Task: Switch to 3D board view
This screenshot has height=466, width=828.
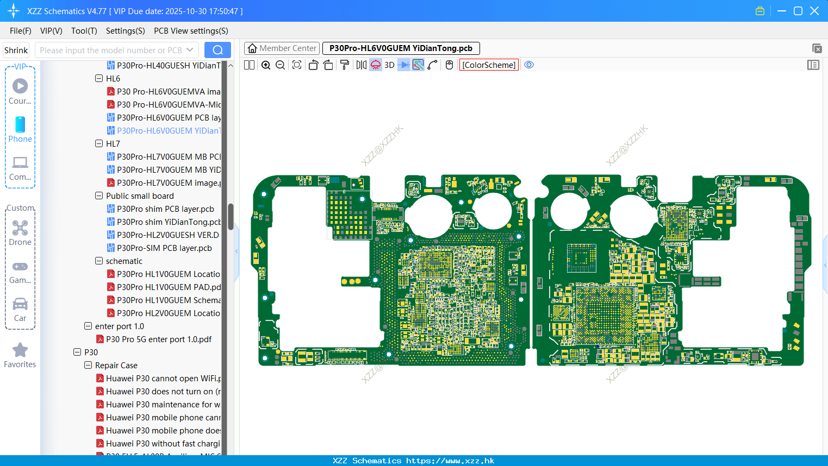Action: point(389,65)
